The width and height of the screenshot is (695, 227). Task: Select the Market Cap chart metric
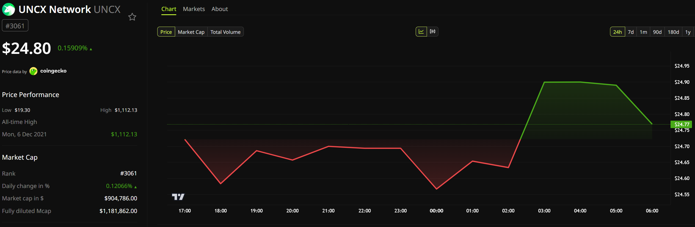coord(191,32)
